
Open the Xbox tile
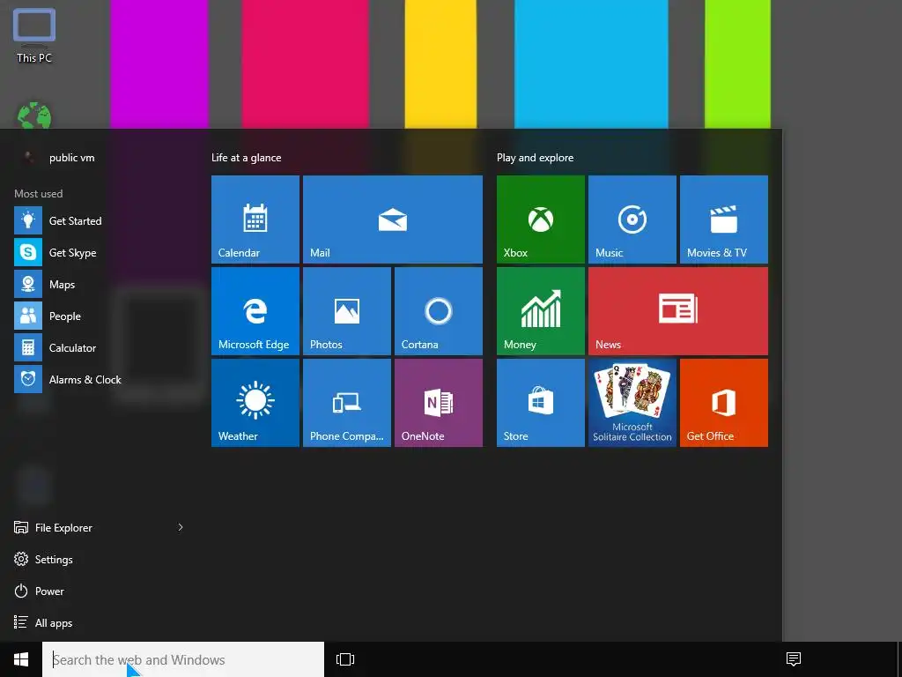pyautogui.click(x=540, y=219)
